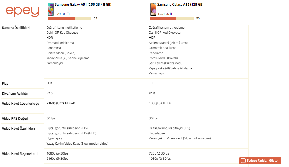Click Seri Çekim (Burst) Modu feature

tap(166, 63)
